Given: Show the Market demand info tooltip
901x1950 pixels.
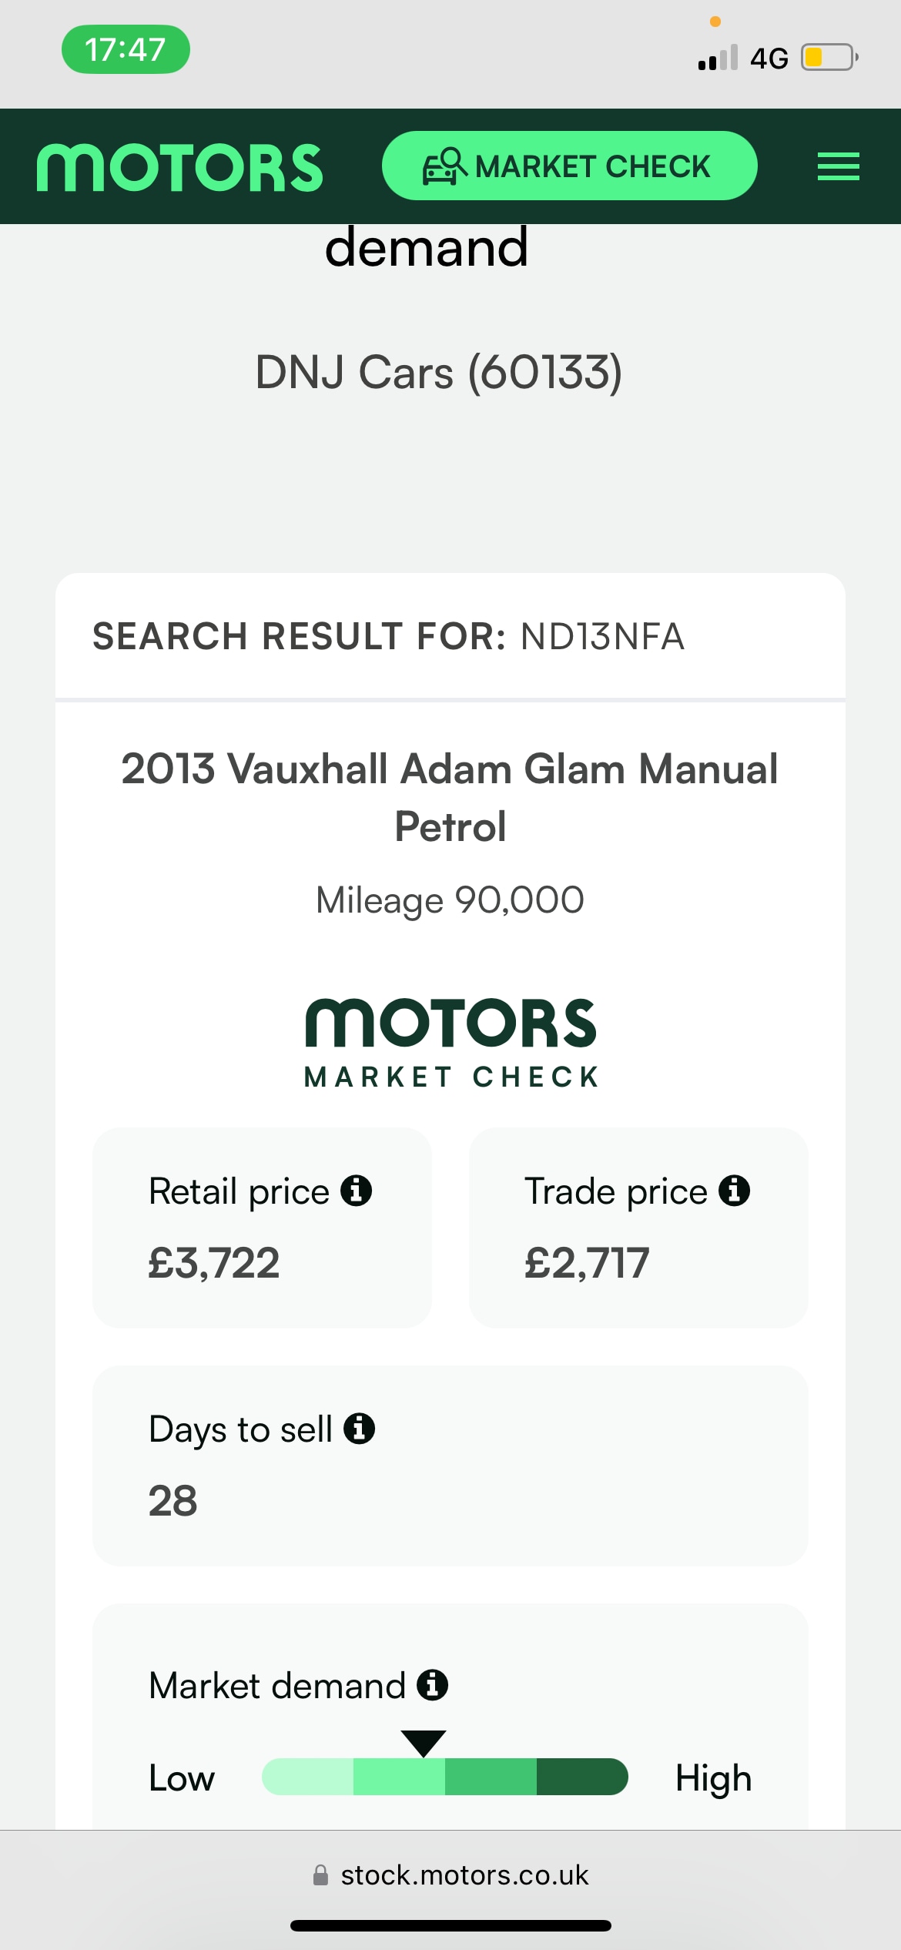Looking at the screenshot, I should tap(432, 1684).
